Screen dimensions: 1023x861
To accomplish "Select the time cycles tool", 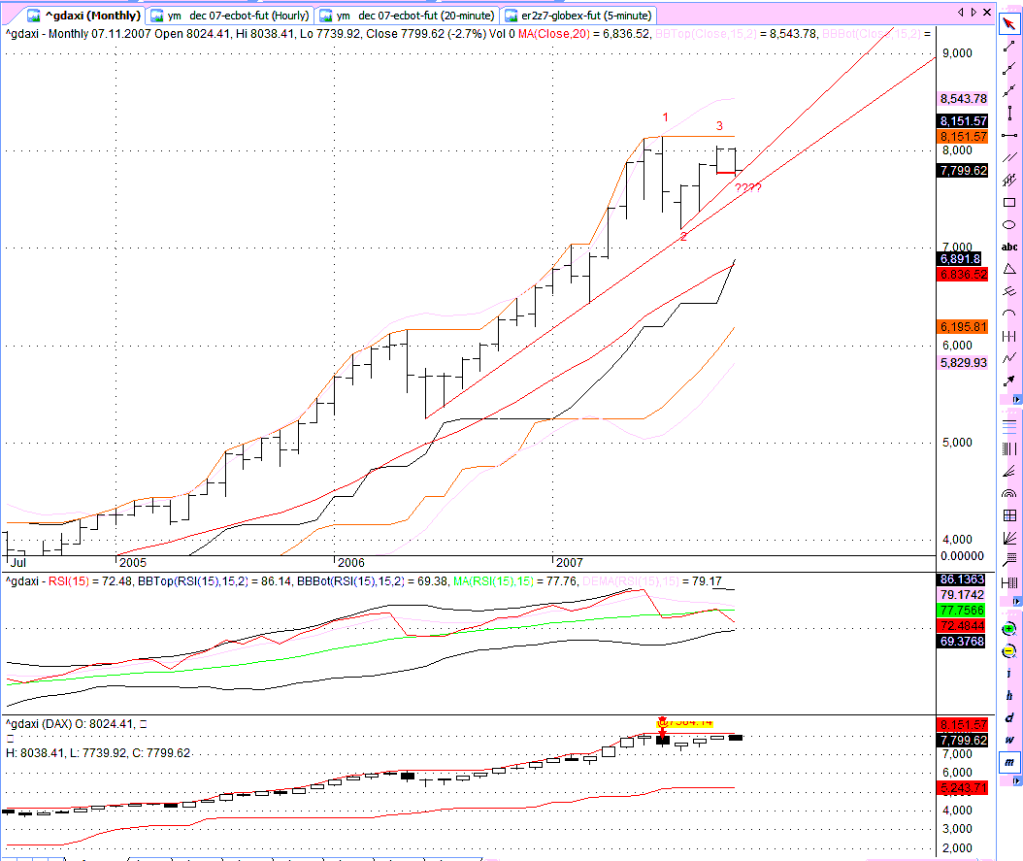I will tap(1009, 336).
